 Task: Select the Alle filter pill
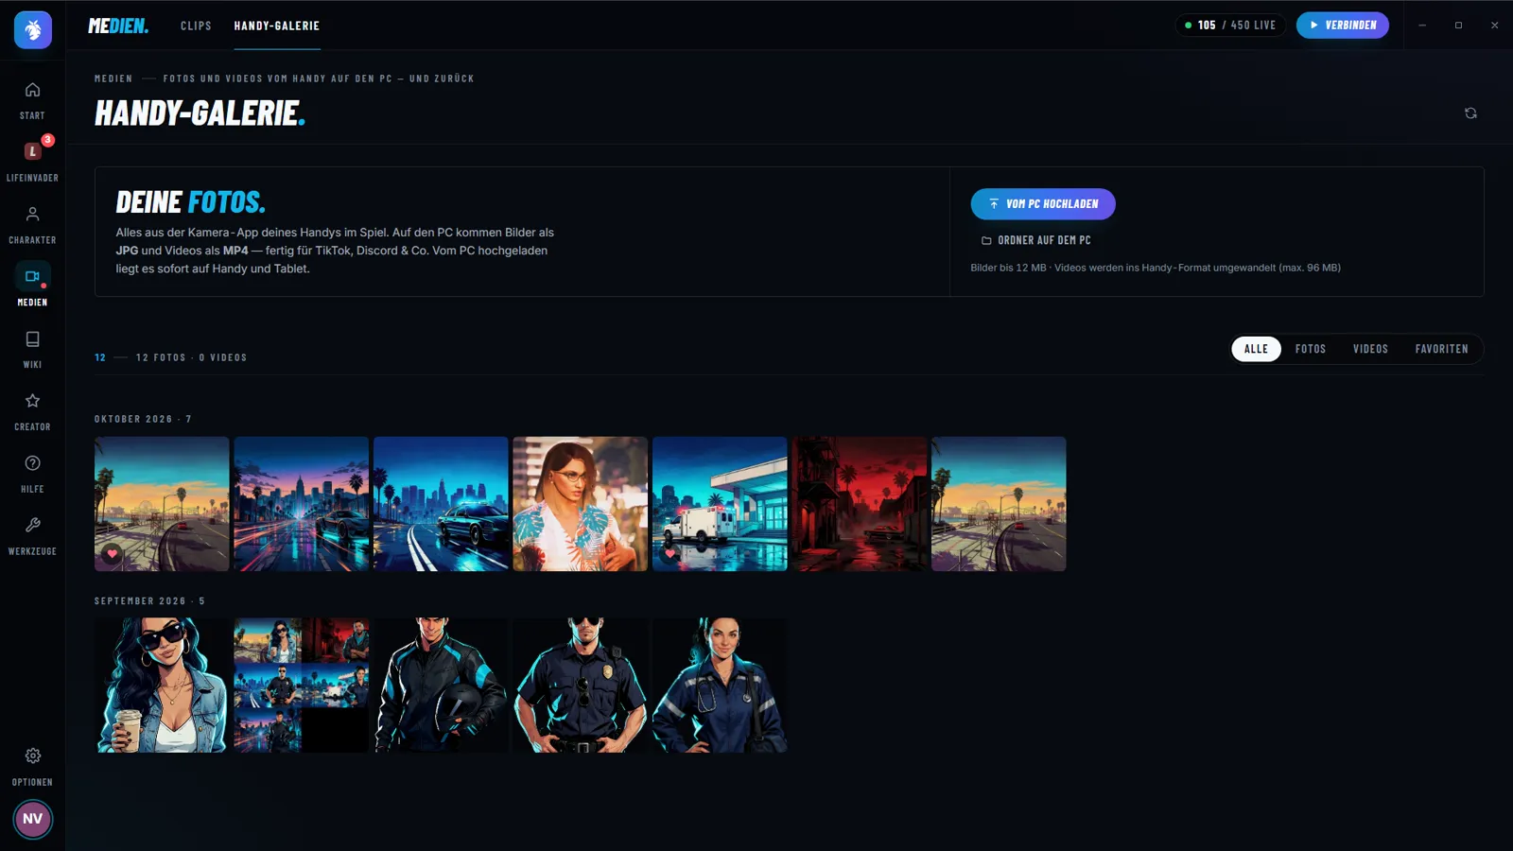(x=1256, y=349)
